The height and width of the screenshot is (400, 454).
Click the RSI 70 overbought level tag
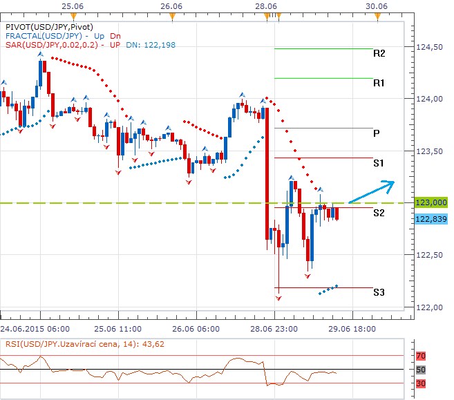421,356
